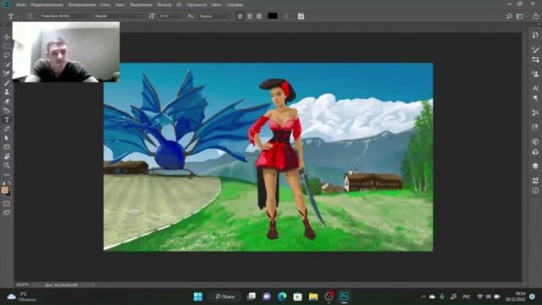Open the Layers panel icon in right dock
Screen dimensions: 542x305
[x=535, y=166]
